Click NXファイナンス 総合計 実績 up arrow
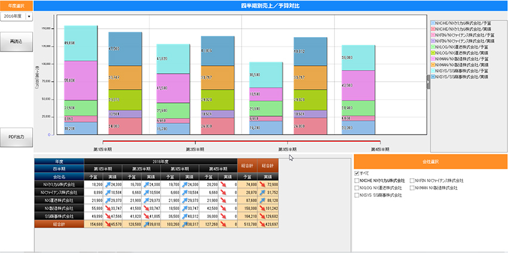508x256 pixels. 262,193
